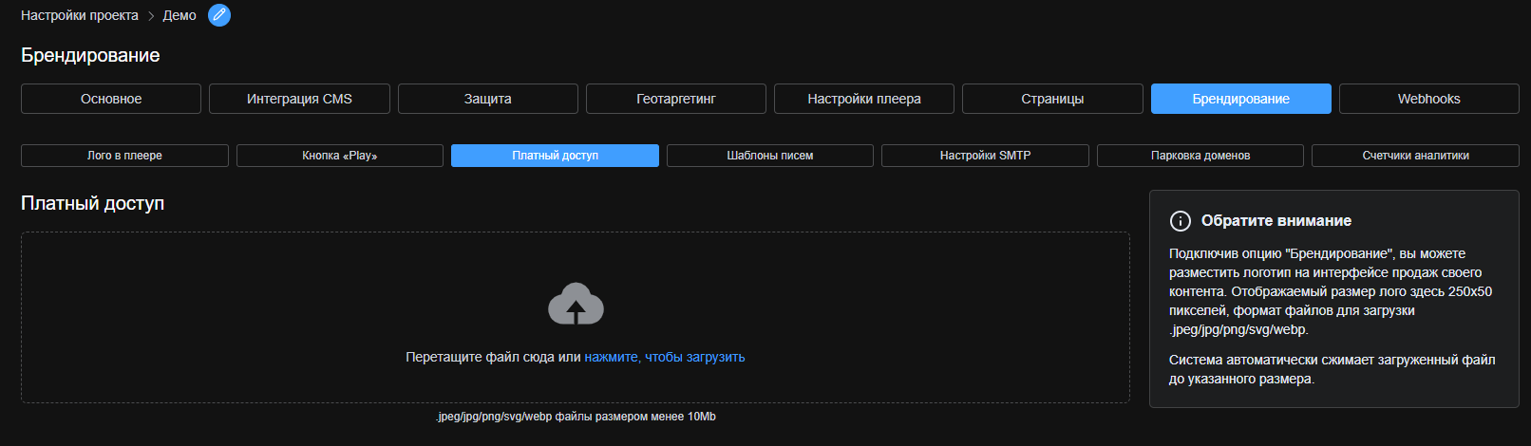Image resolution: width=1531 pixels, height=446 pixels.
Task: Open the Webhooks tab
Action: [x=1429, y=99]
